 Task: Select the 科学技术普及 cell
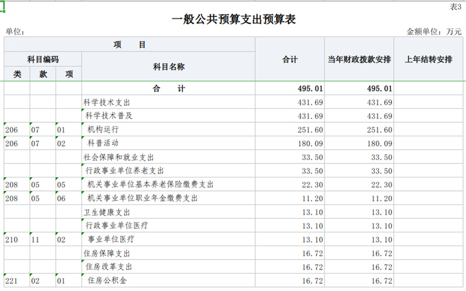(x=168, y=116)
